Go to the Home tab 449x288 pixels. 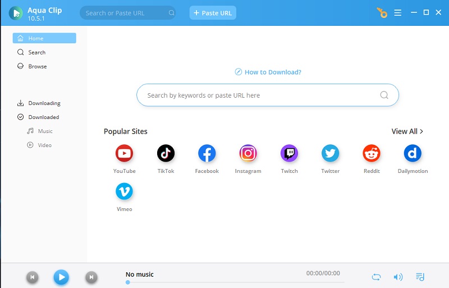(44, 38)
